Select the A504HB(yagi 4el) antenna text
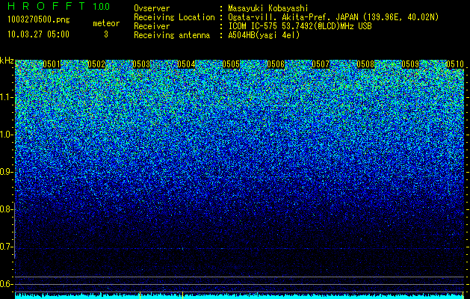The image size is (470, 299). tap(264, 35)
